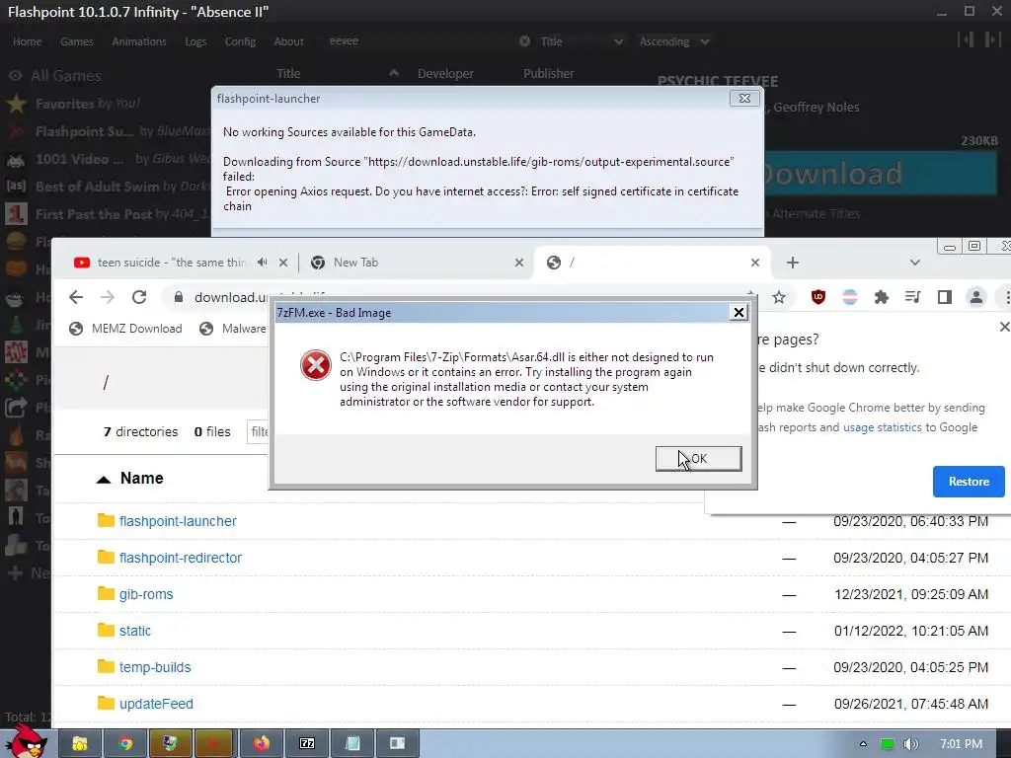Click OK in the 7zFM.exe Bad Image dialog
Viewport: 1011px width, 758px height.
(x=698, y=458)
